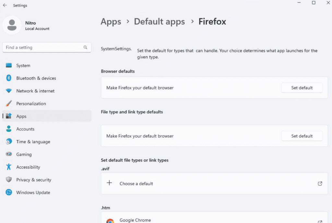The width and height of the screenshot is (332, 223).
Task: Click the Google Chrome icon under .htm
Action: pyautogui.click(x=110, y=221)
